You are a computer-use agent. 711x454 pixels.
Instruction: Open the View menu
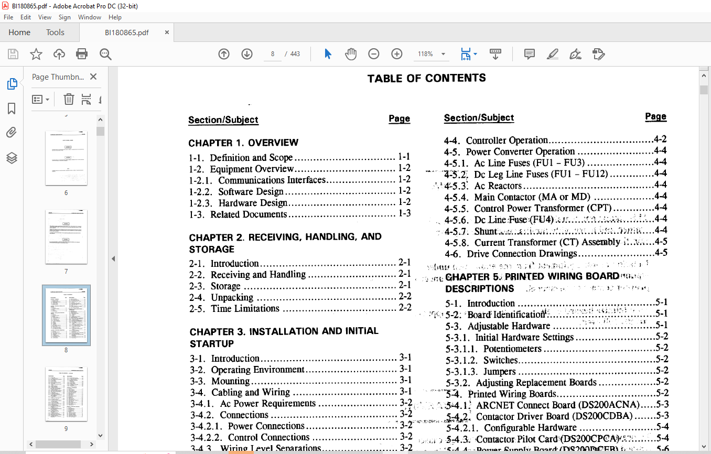[x=45, y=17]
